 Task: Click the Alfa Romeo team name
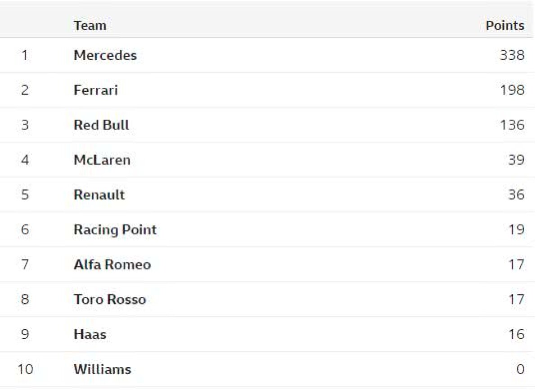pos(112,264)
